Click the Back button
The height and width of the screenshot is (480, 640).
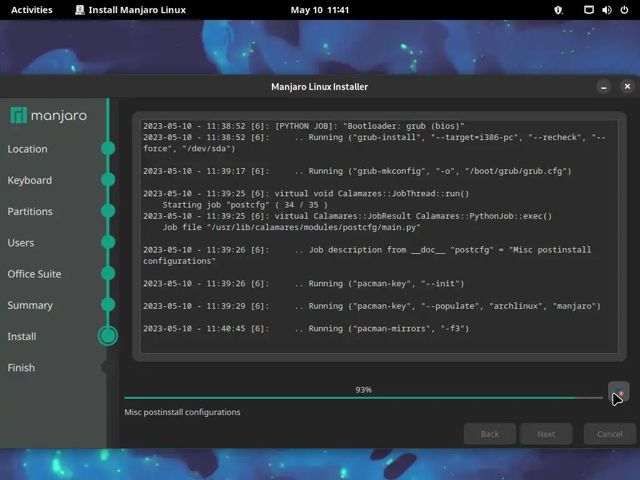pyautogui.click(x=490, y=434)
